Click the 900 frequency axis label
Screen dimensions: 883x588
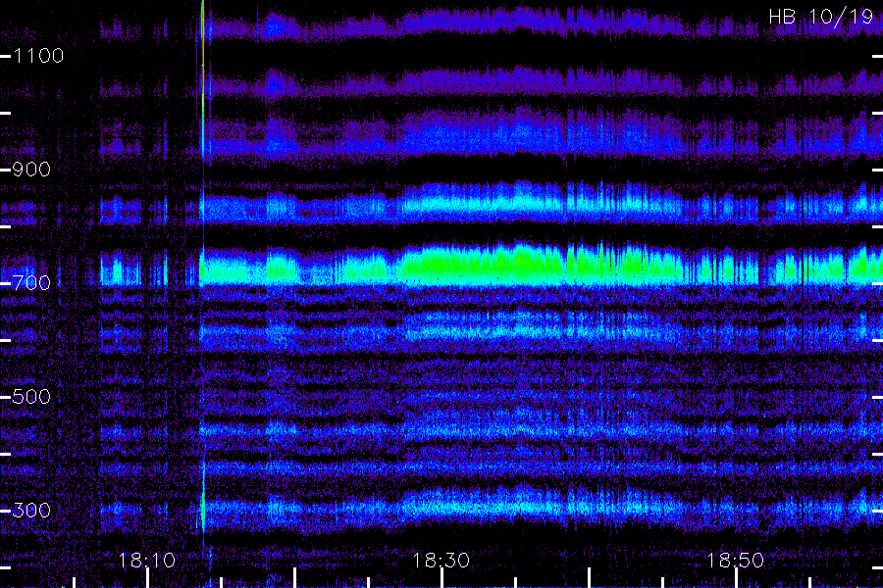(31, 170)
